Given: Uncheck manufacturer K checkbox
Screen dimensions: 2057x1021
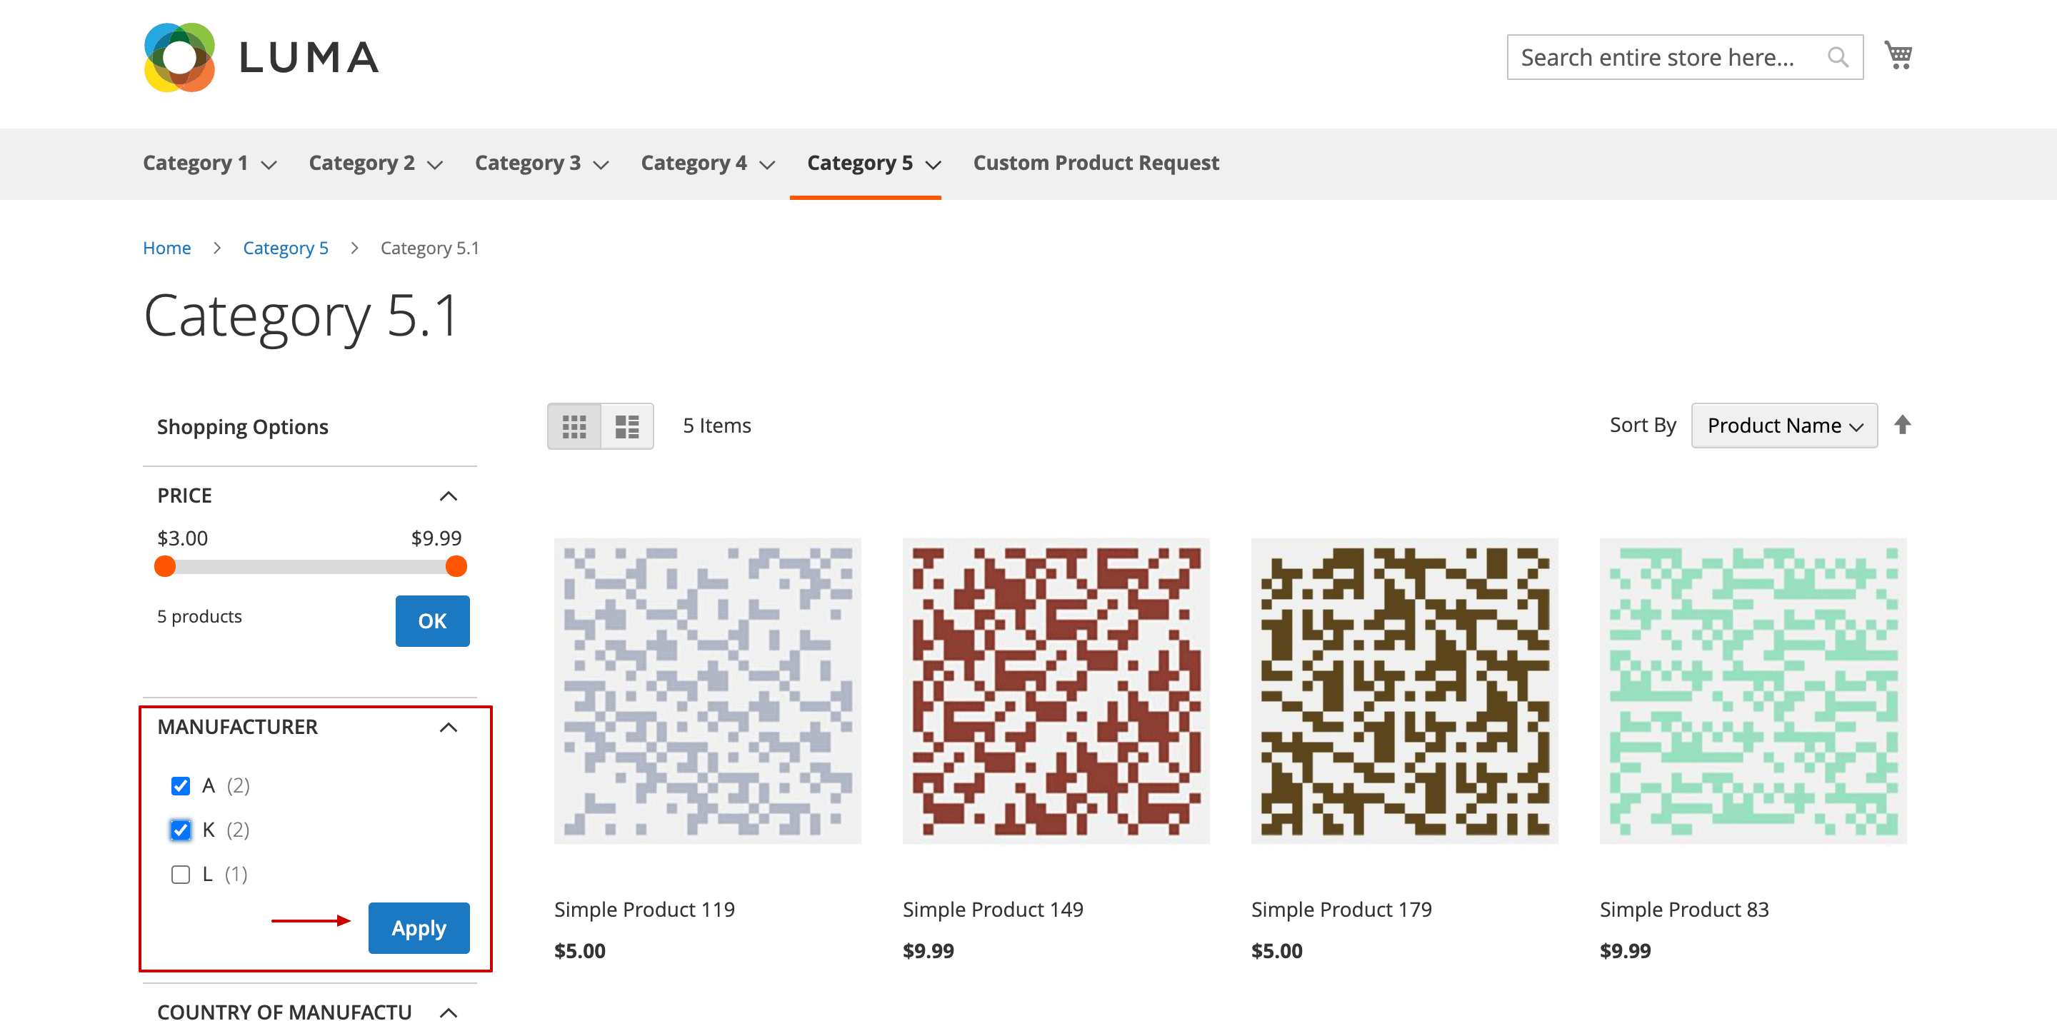Looking at the screenshot, I should click(x=181, y=830).
